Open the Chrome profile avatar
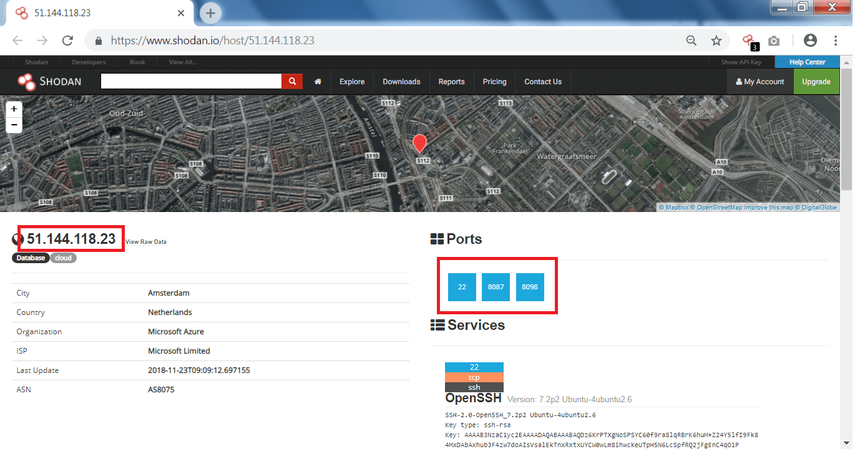The height and width of the screenshot is (449, 855). point(810,41)
